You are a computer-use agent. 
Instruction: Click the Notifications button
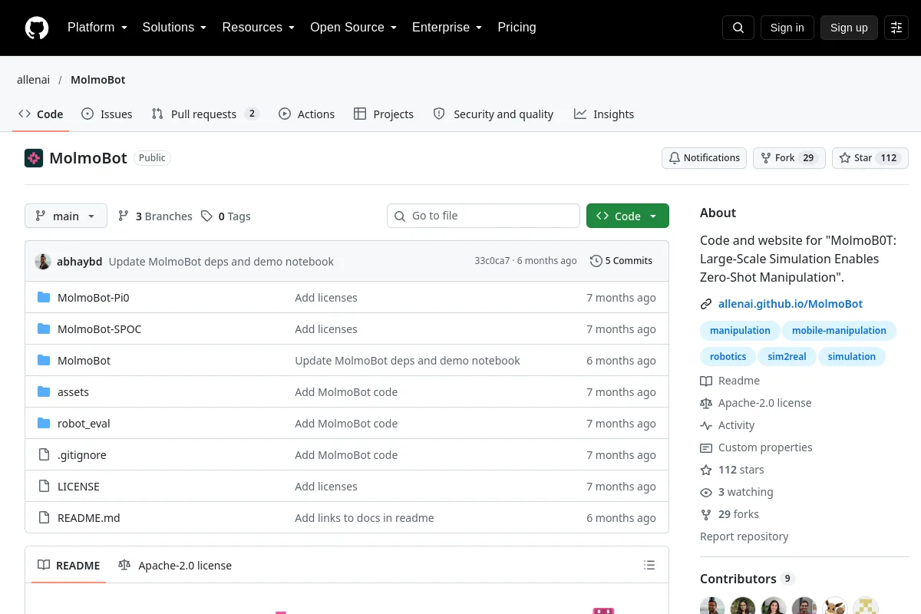(704, 158)
